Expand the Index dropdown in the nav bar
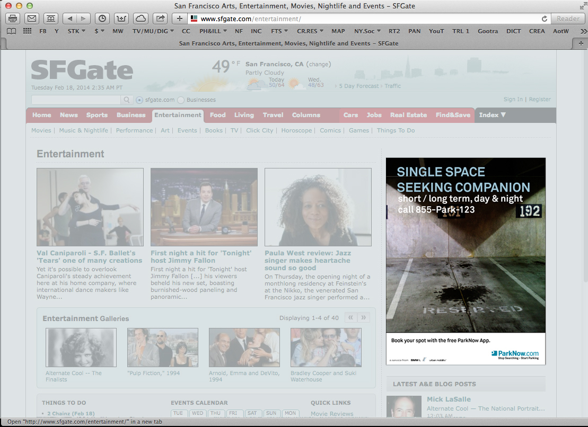 pyautogui.click(x=492, y=115)
